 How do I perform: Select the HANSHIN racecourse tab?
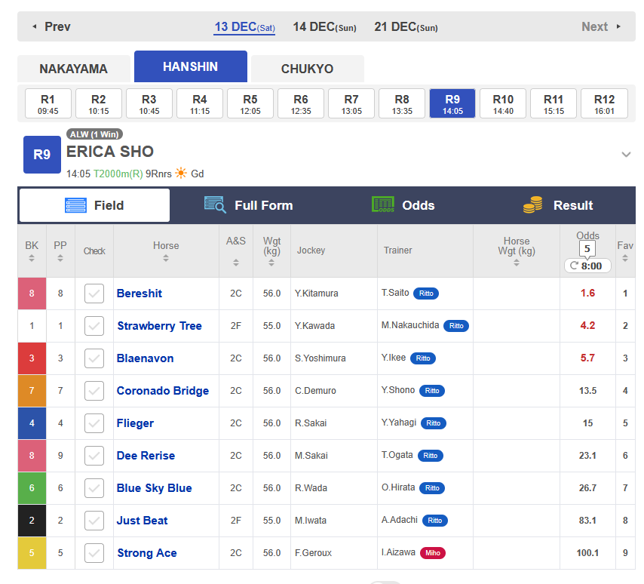[x=191, y=66]
